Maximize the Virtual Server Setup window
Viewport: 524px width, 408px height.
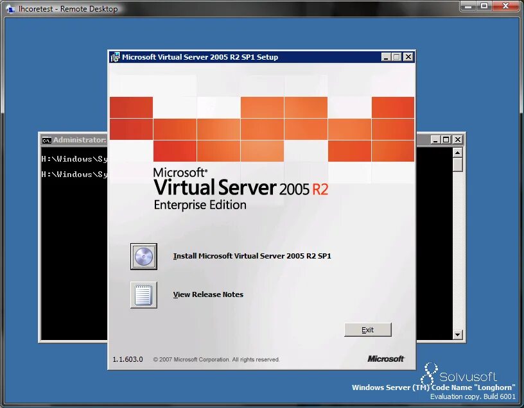point(397,57)
